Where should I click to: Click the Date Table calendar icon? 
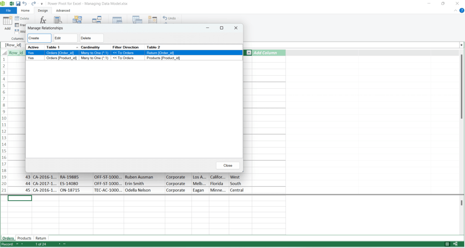(x=153, y=20)
